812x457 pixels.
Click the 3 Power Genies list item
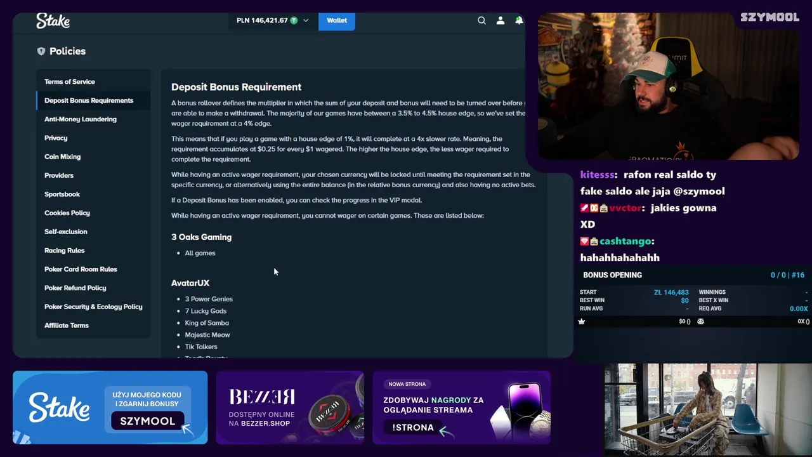point(209,299)
